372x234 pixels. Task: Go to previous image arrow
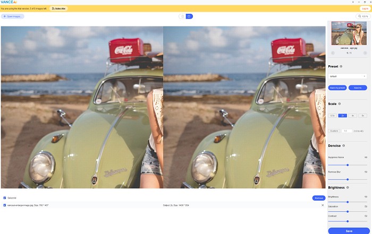point(332,53)
